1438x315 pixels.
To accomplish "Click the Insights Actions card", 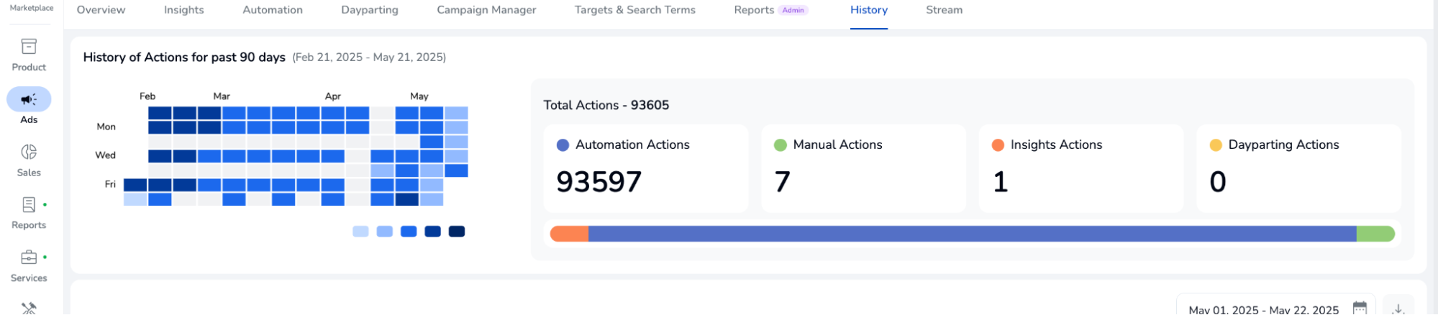I will 1080,168.
